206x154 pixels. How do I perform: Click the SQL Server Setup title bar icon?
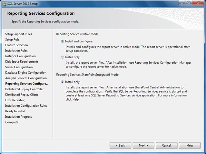coord(4,4)
